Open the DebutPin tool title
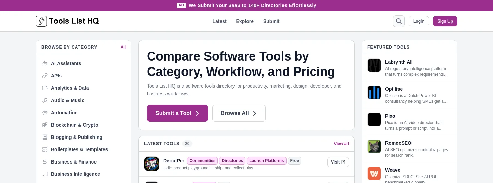This screenshot has width=493, height=183. click(x=174, y=161)
